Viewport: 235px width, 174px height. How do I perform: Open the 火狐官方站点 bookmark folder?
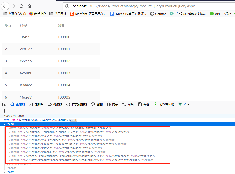click(x=15, y=14)
